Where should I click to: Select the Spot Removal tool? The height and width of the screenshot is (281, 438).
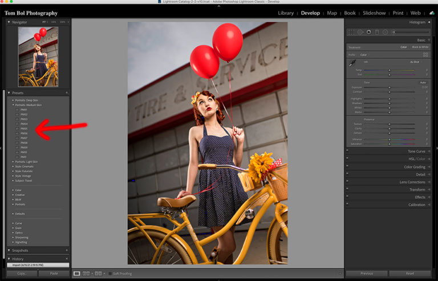(x=360, y=32)
